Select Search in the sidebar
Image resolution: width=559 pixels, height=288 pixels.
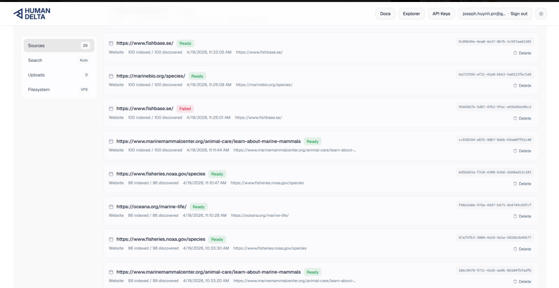point(59,60)
